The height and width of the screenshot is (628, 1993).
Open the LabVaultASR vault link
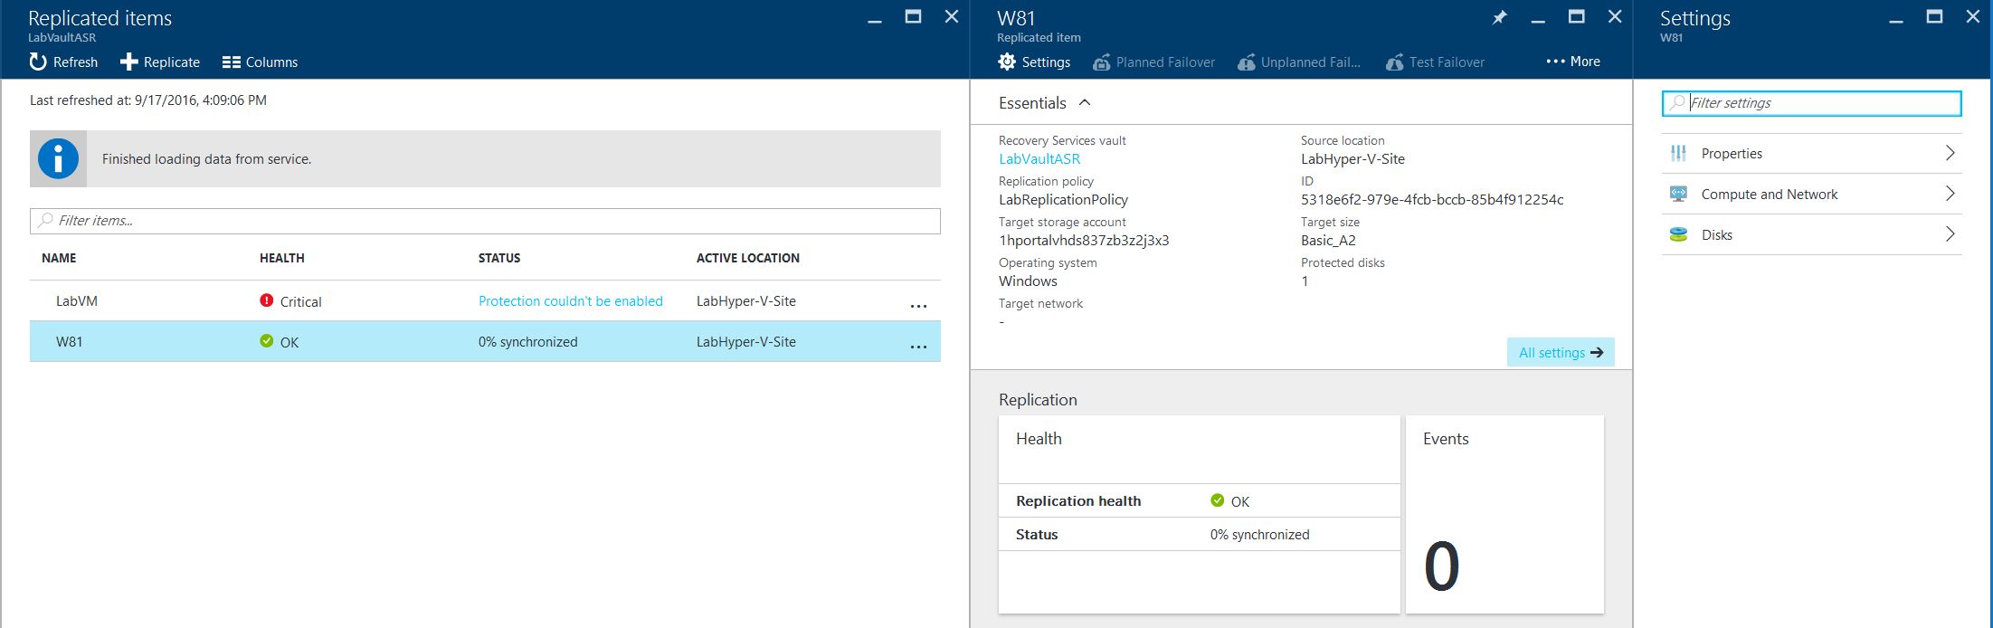click(1039, 158)
